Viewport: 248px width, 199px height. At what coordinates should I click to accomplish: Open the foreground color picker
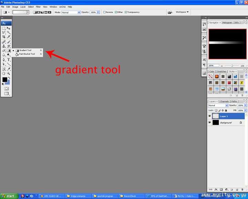[4, 79]
